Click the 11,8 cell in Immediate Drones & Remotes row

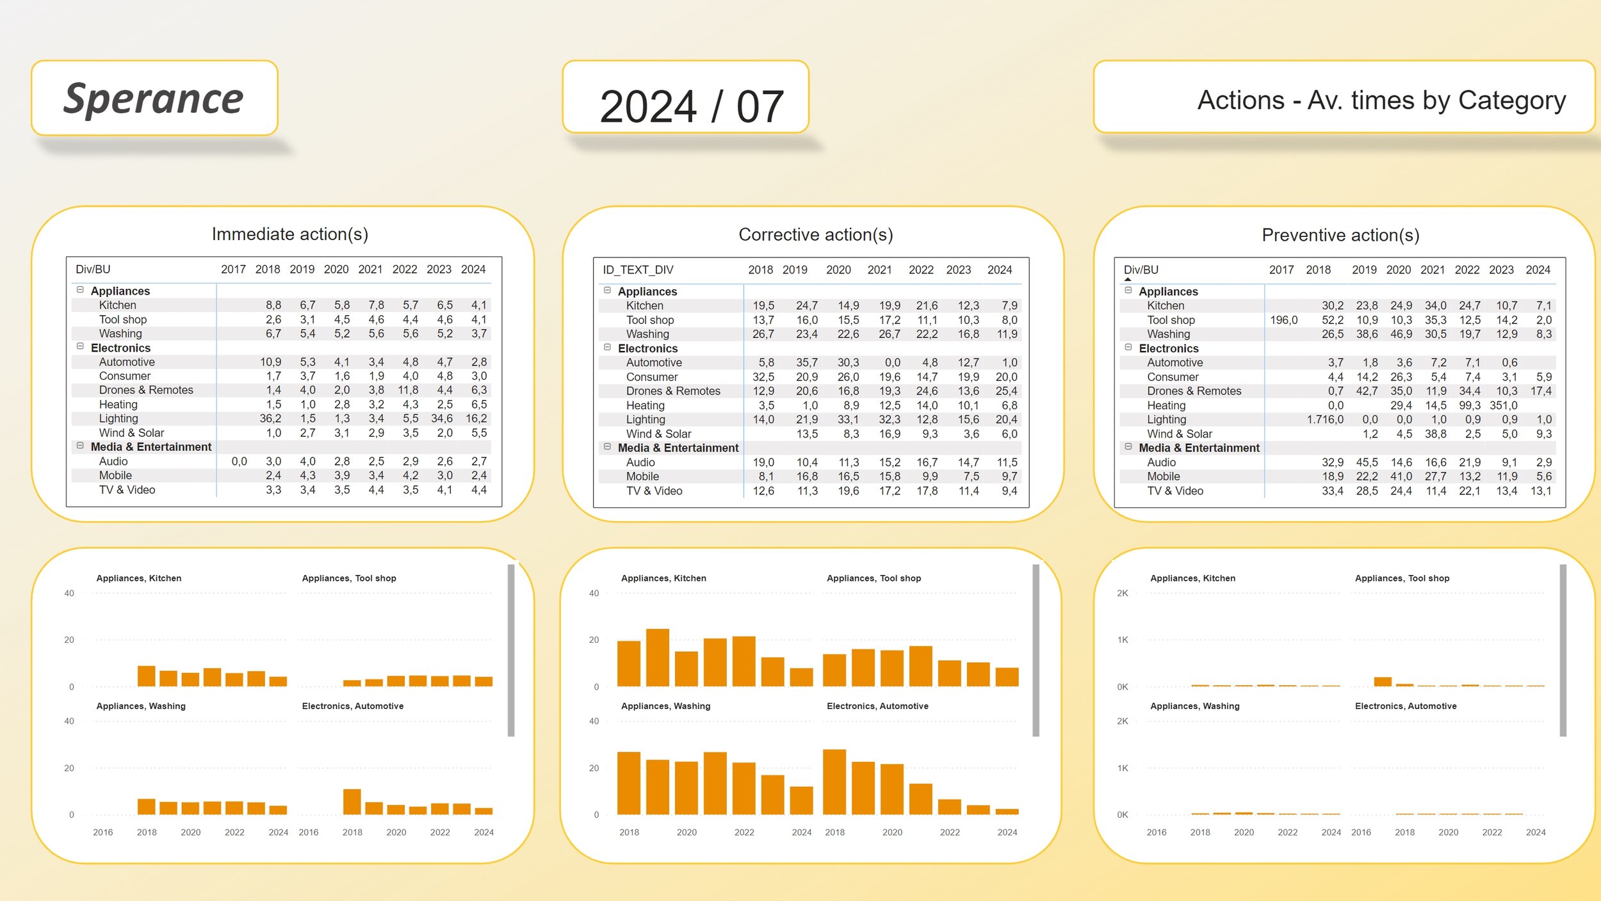(x=408, y=390)
